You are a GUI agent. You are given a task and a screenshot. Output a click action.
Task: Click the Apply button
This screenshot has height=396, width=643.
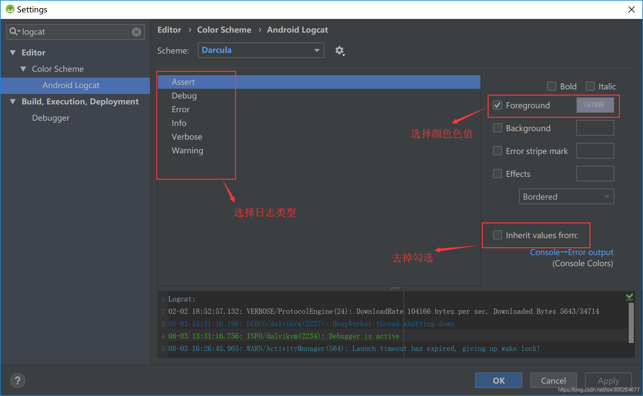pyautogui.click(x=608, y=380)
